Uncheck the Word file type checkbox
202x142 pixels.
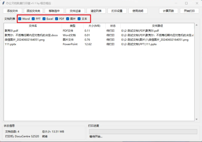pyautogui.click(x=20, y=19)
